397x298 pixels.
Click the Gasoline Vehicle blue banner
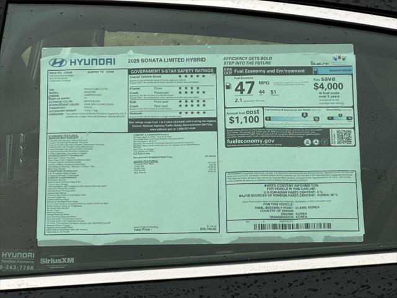pos(332,70)
